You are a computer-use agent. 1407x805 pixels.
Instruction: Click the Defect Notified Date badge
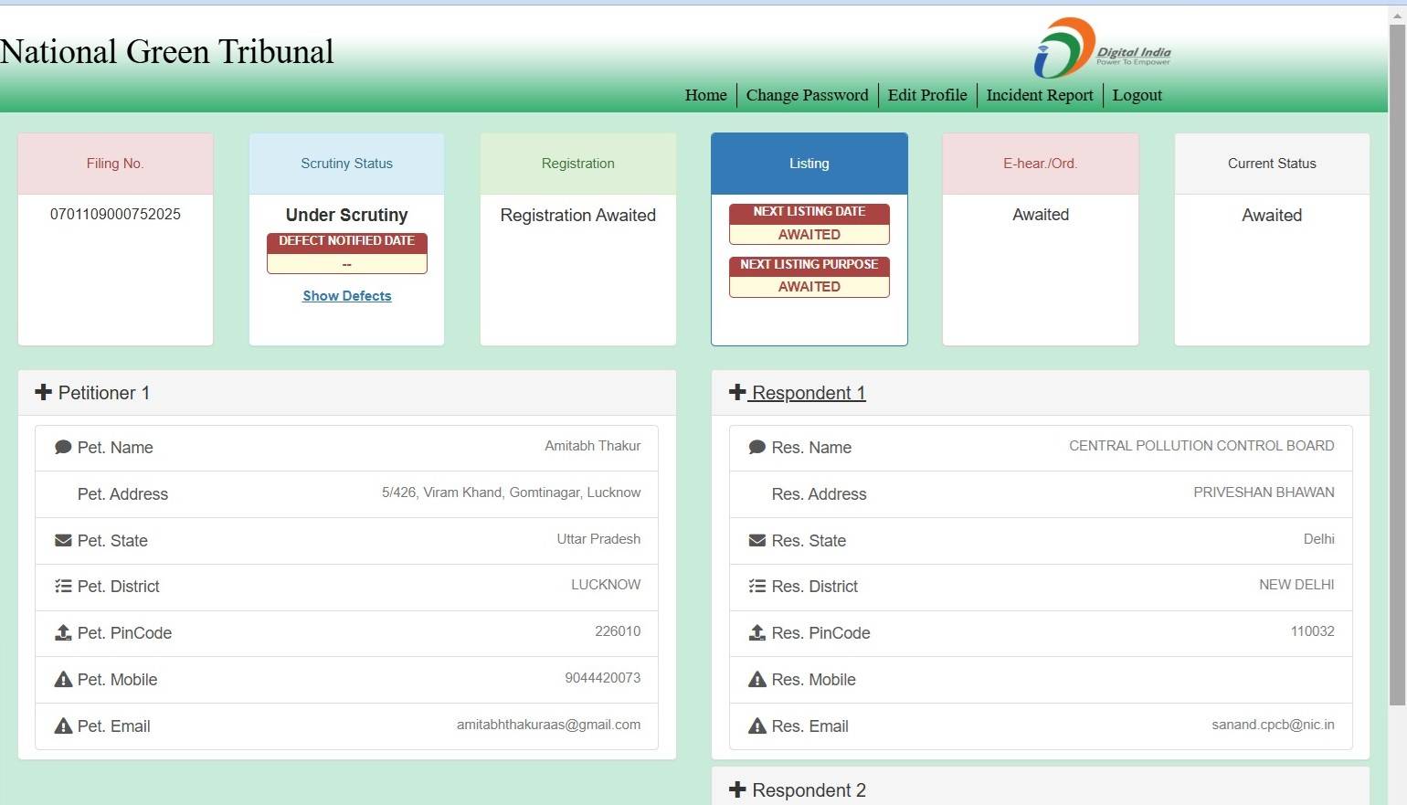click(347, 253)
